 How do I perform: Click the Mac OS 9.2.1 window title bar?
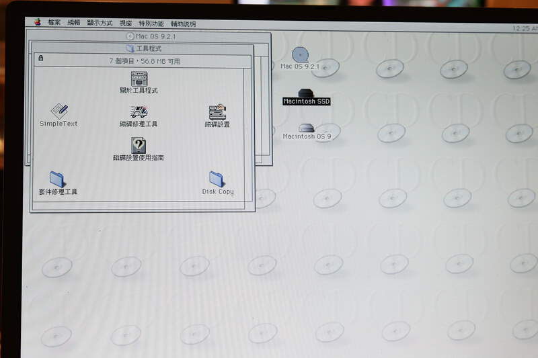(149, 36)
